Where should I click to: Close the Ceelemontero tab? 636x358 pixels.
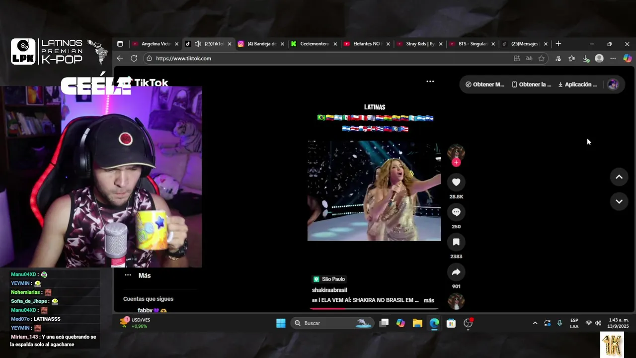coord(335,44)
